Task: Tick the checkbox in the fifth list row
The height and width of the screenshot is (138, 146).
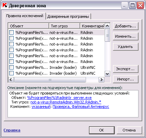Action: [x=11, y=56]
